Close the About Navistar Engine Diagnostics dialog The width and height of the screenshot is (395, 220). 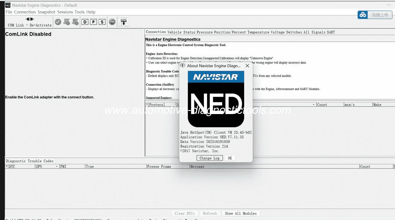pos(247,66)
